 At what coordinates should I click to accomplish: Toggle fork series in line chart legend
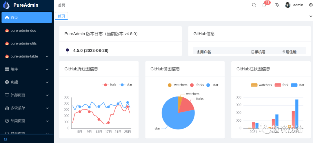109,85
